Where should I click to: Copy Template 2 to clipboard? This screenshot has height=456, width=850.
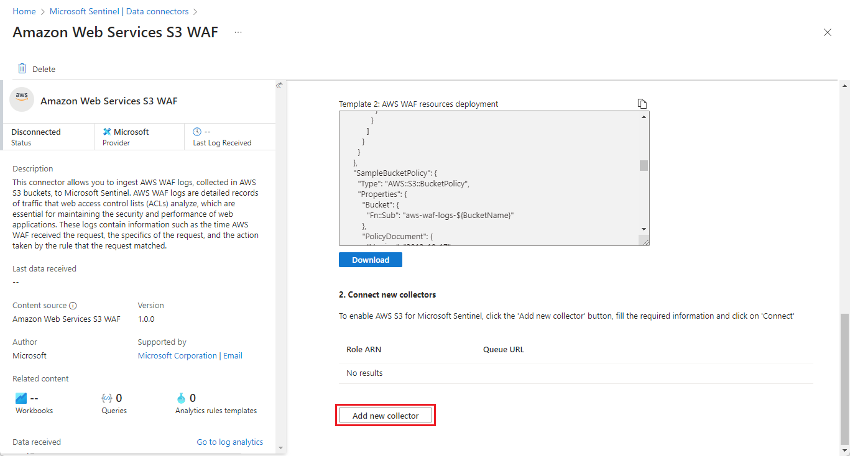click(x=642, y=104)
